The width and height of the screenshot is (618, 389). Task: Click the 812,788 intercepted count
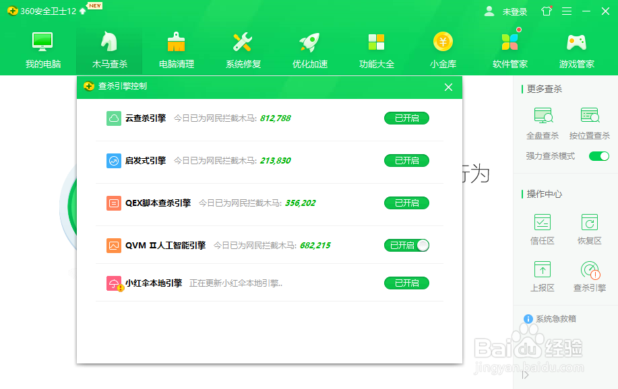coord(275,118)
